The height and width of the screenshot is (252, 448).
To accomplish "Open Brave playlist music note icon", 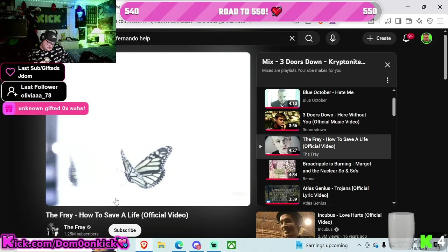I will coord(388,21).
